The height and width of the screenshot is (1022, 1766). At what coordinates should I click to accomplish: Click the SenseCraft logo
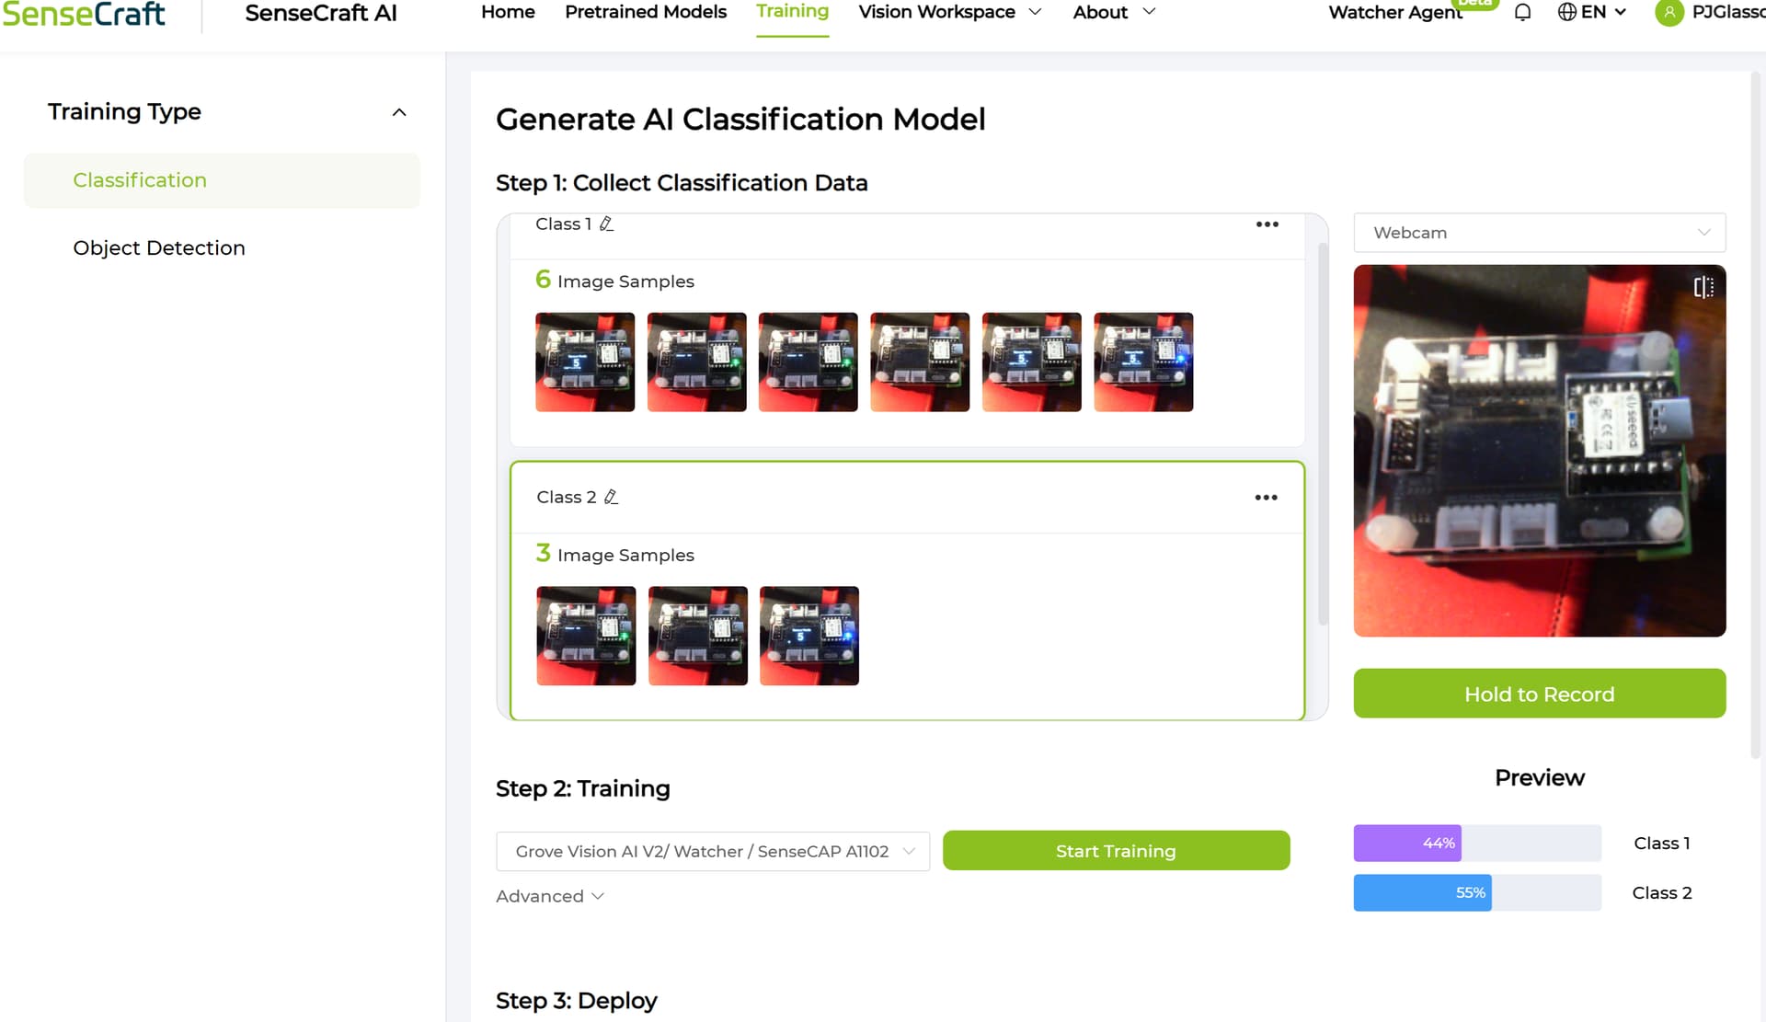pos(84,14)
